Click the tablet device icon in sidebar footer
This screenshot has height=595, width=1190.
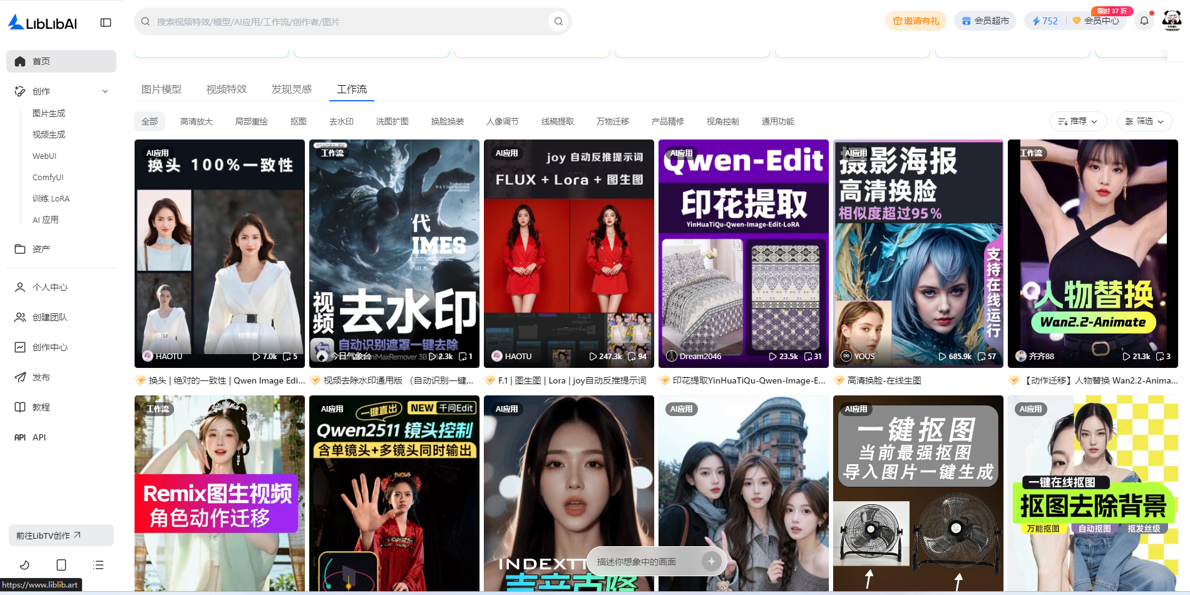(61, 565)
